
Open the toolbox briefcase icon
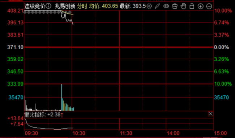pos(175,6)
